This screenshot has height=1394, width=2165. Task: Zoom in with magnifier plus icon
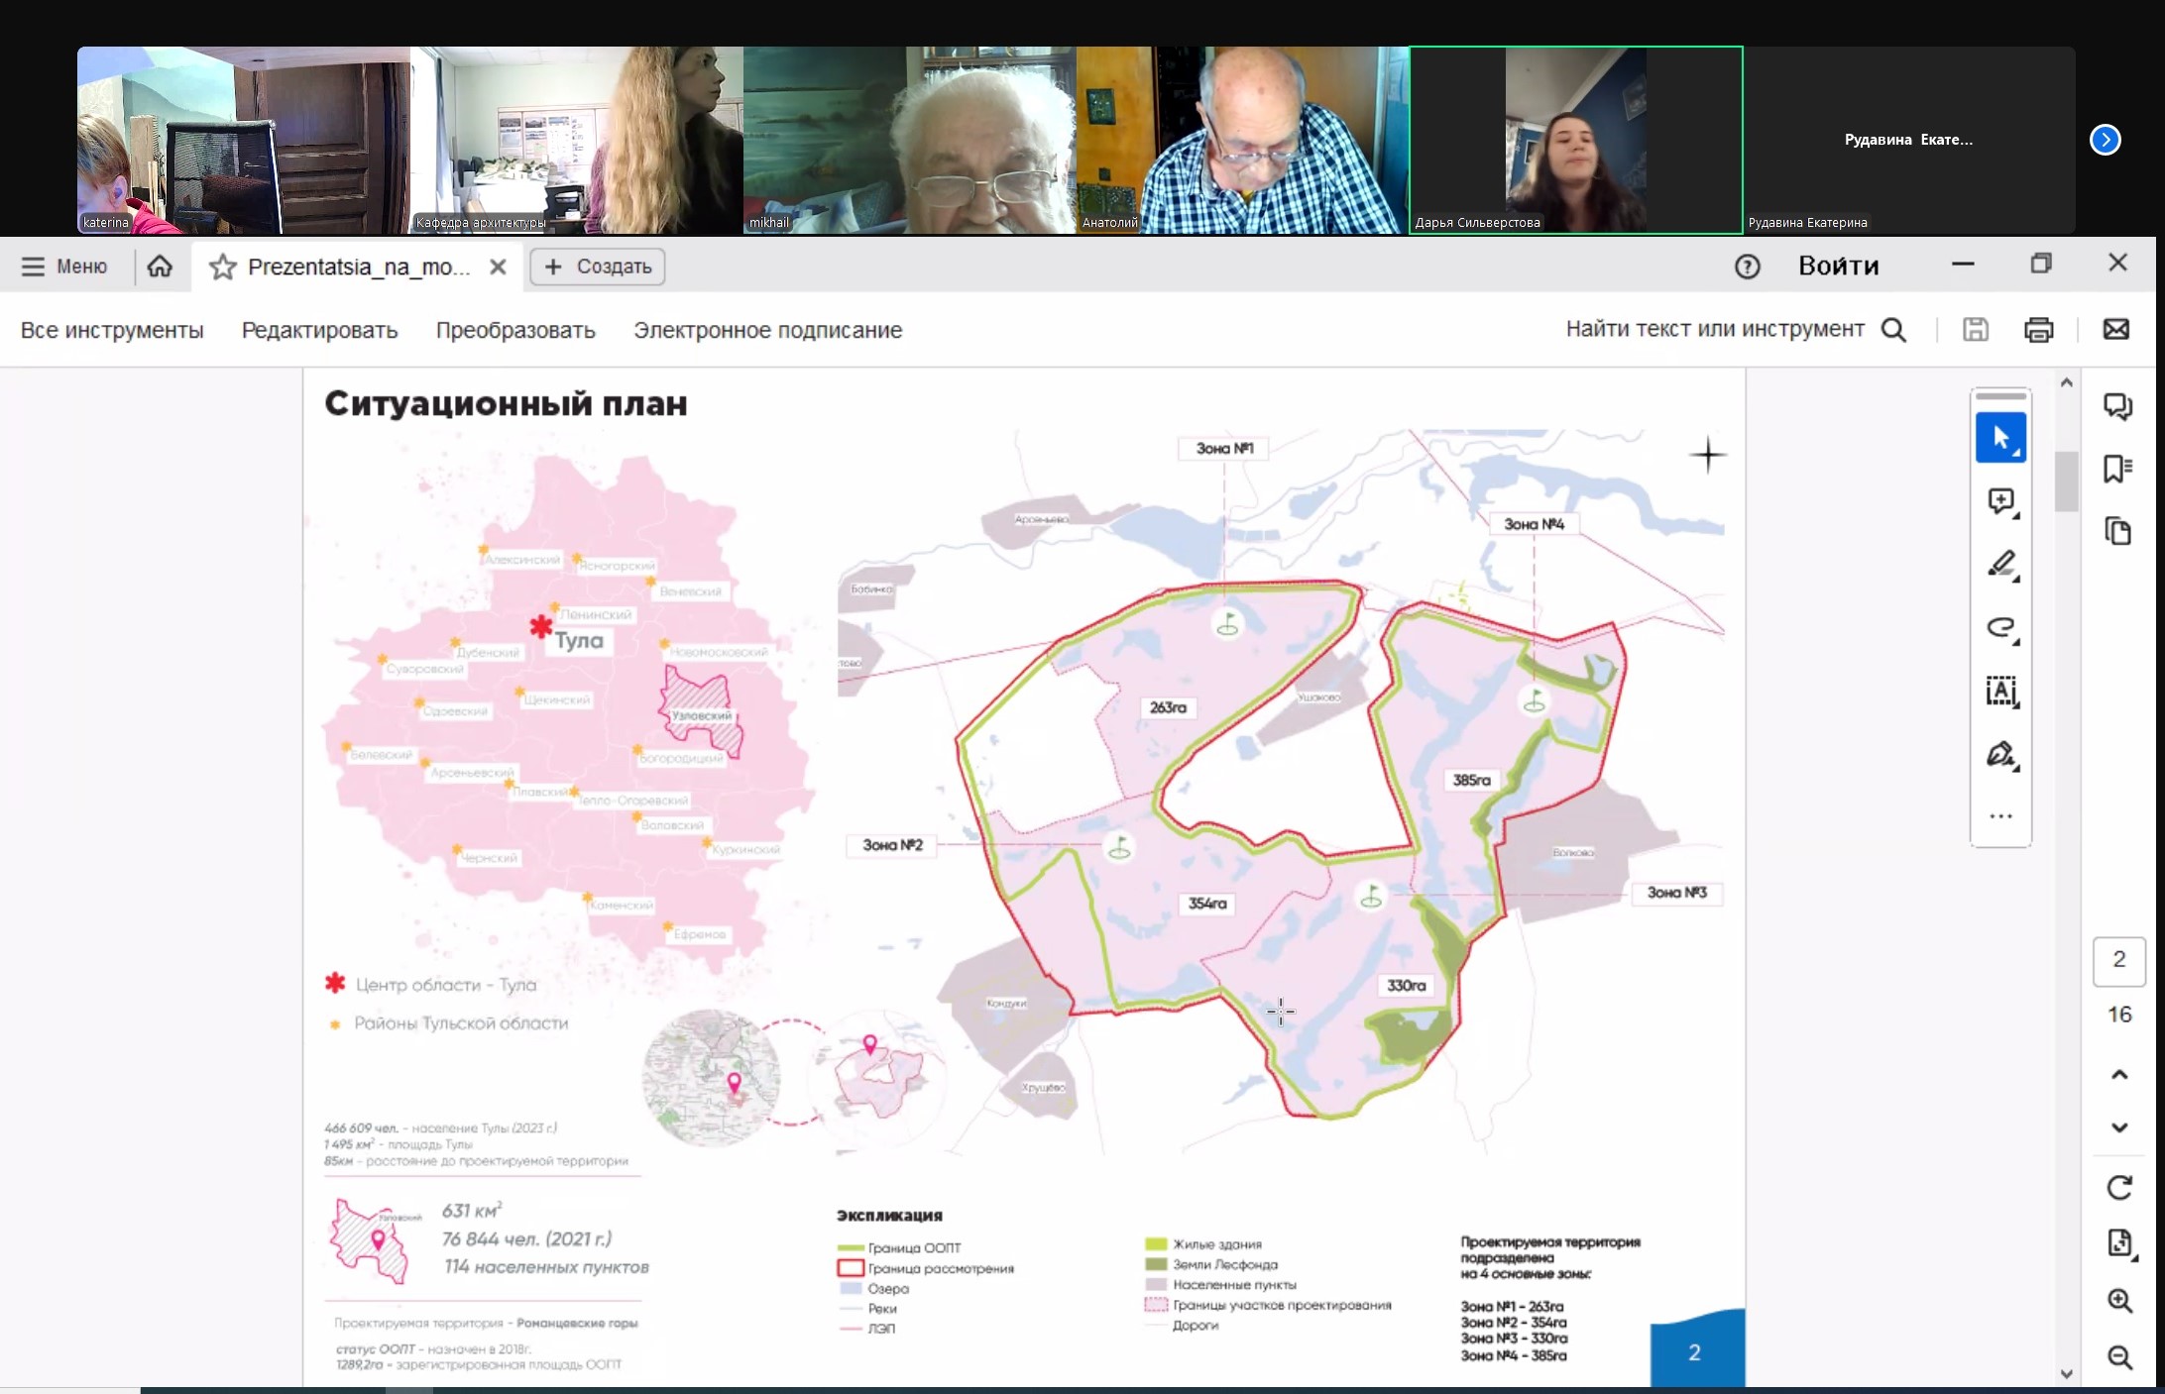pos(2119,1301)
